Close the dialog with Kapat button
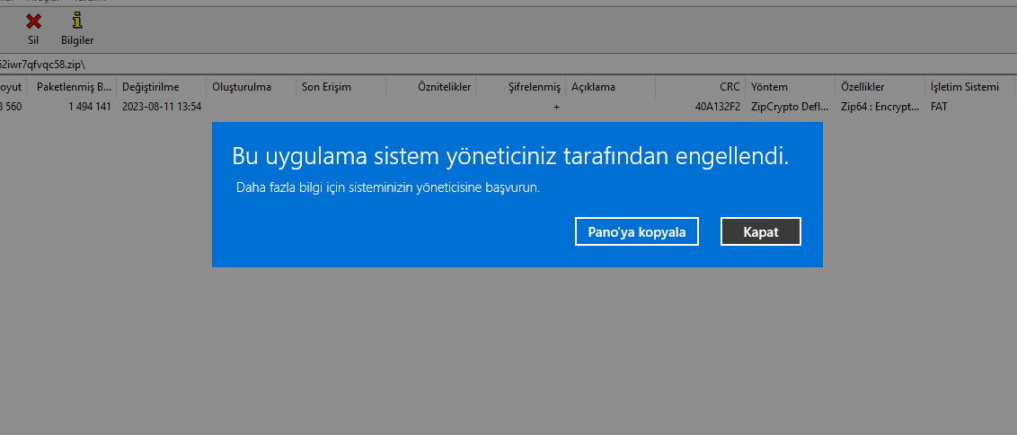 coord(761,231)
